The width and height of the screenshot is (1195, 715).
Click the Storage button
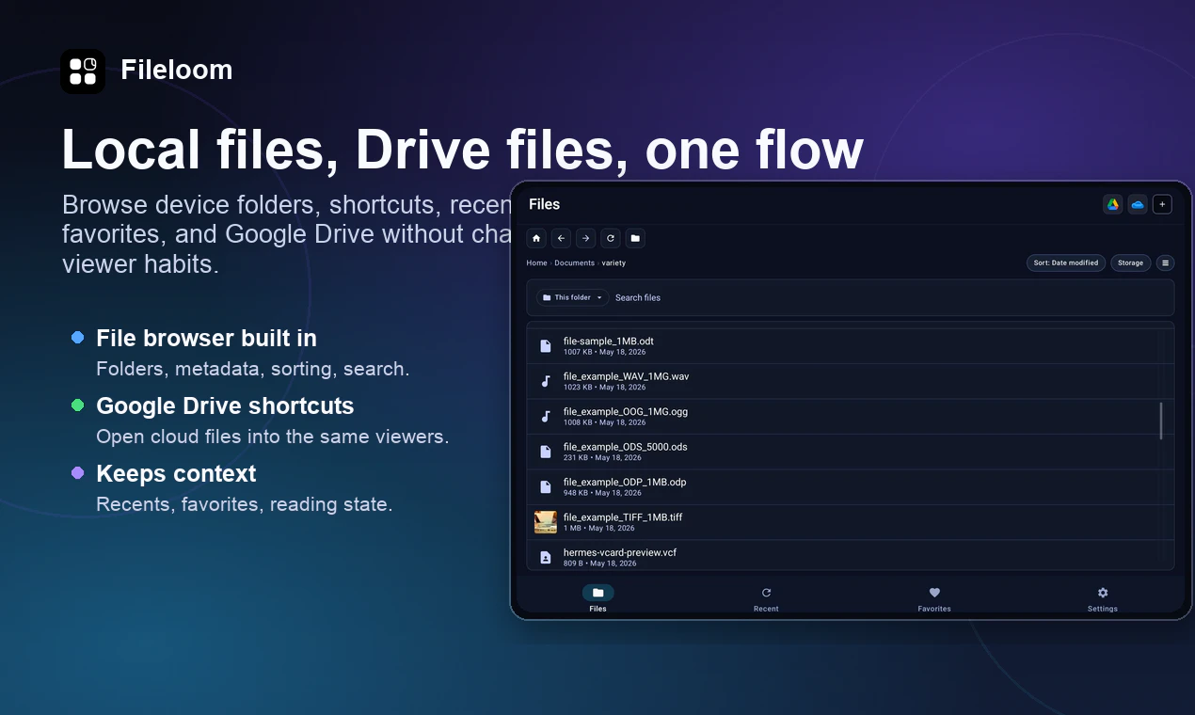[x=1130, y=263]
